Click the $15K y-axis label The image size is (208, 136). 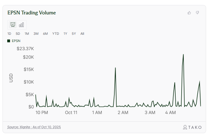[x=29, y=70]
